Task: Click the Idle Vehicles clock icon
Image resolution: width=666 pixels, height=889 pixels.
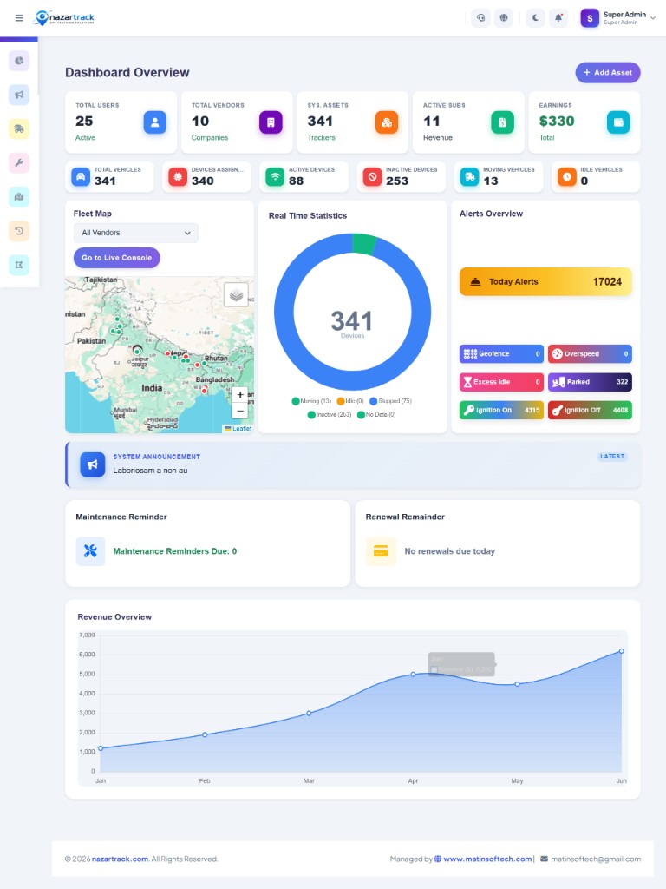Action: (x=567, y=177)
